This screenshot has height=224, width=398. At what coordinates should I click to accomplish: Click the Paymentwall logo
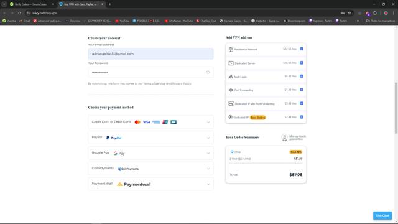point(134,184)
